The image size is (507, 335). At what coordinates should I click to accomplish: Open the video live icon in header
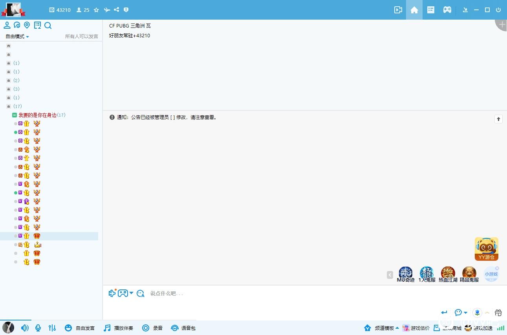[398, 10]
